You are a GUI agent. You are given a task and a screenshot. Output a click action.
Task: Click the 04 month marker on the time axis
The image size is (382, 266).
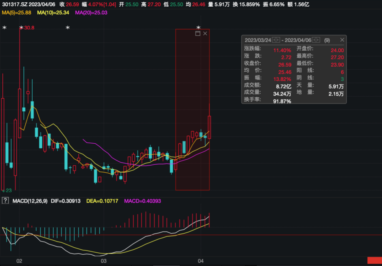pyautogui.click(x=201, y=261)
